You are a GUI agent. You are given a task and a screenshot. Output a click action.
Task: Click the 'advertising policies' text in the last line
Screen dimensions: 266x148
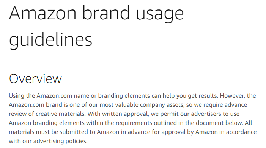click(60, 142)
